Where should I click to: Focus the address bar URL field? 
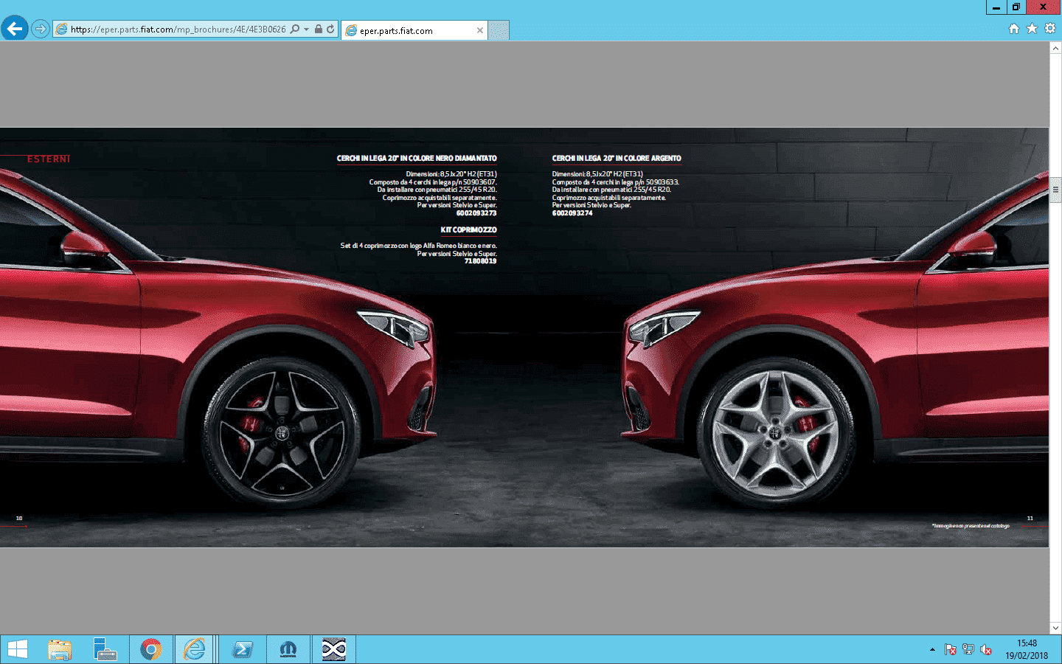pyautogui.click(x=178, y=30)
